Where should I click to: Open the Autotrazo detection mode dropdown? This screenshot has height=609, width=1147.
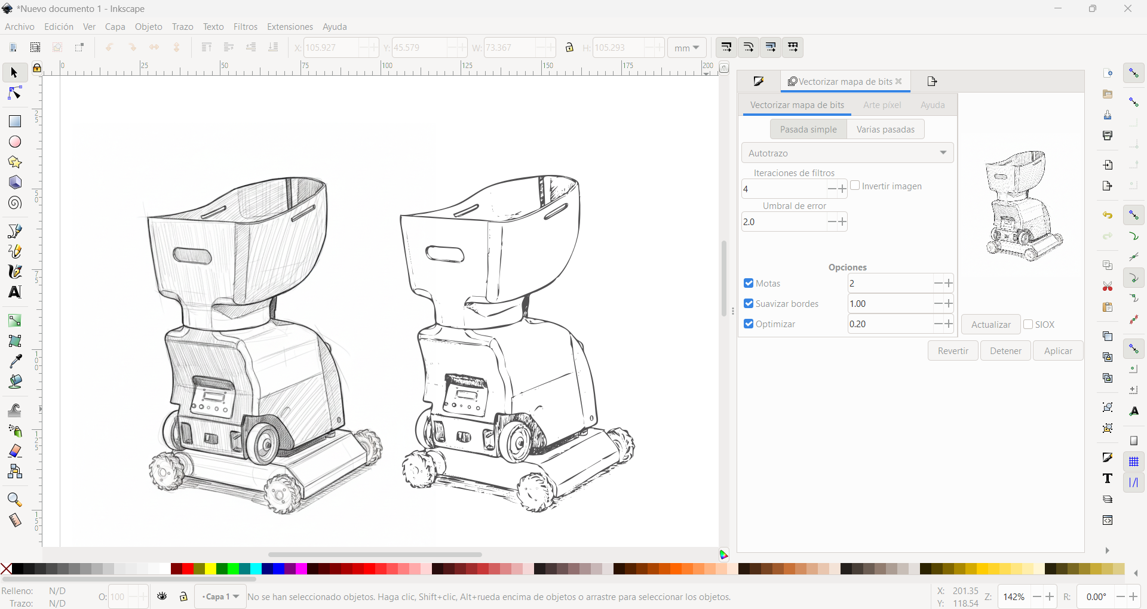pos(847,153)
